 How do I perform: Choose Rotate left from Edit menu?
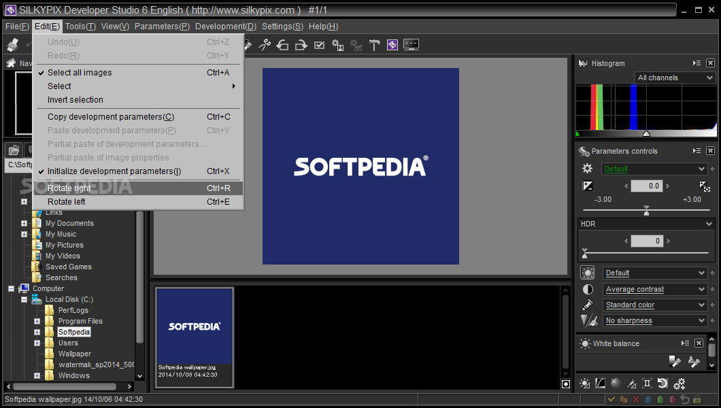click(x=138, y=202)
